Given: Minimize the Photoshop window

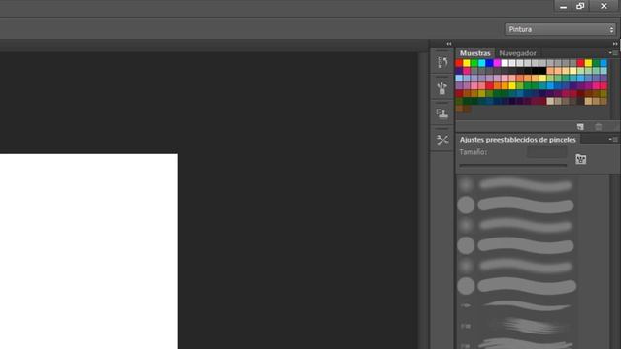Looking at the screenshot, I should tap(563, 6).
